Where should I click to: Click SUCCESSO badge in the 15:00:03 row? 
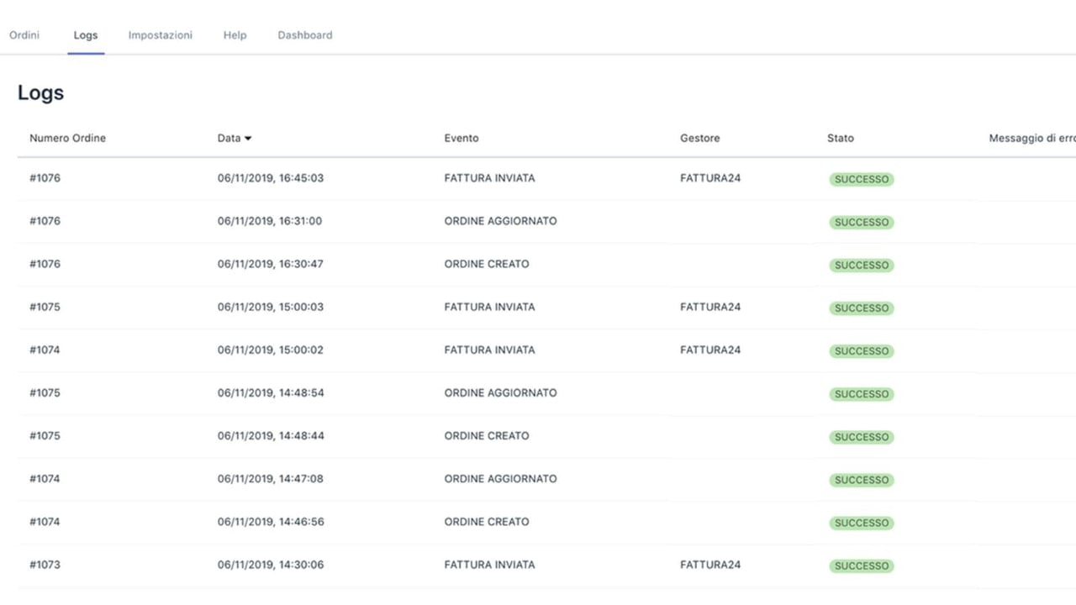pos(862,308)
